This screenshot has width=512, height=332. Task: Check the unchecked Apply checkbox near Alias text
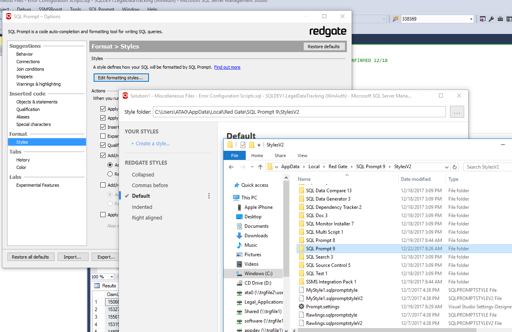[x=103, y=215]
